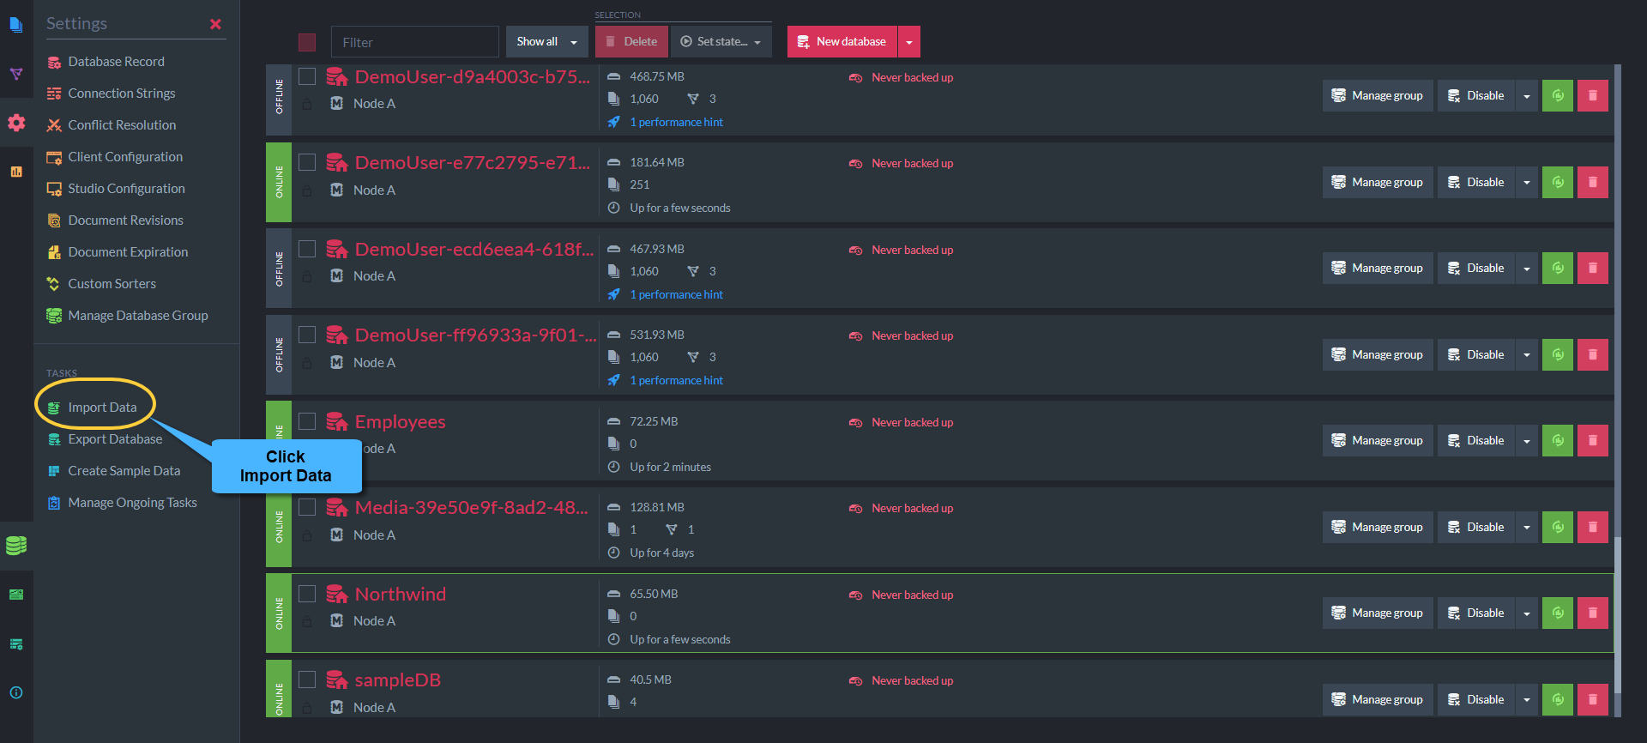1647x743 pixels.
Task: Close the Settings panel with the X
Action: click(x=215, y=24)
